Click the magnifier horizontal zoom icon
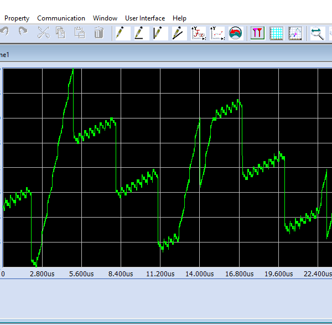Viewport: 332px width, 325px height. (x=317, y=33)
